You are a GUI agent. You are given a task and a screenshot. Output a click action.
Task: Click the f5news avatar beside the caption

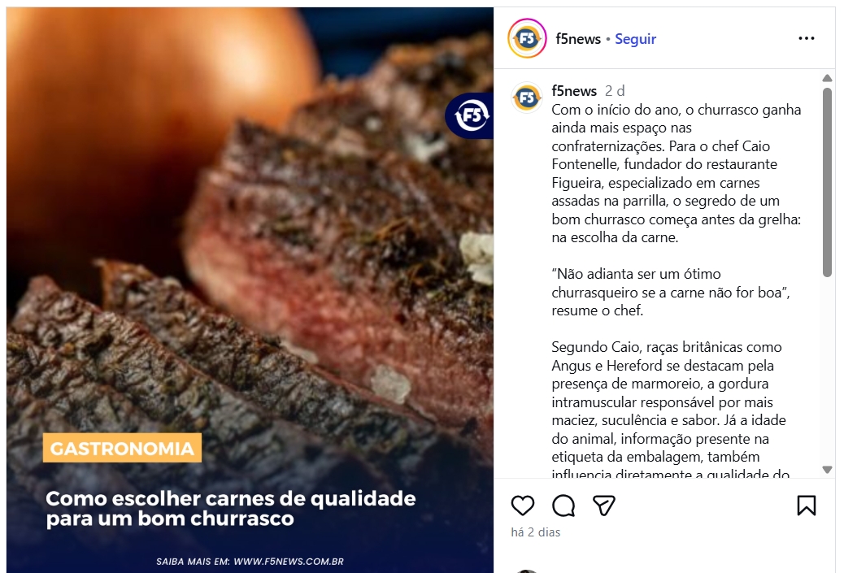point(527,98)
